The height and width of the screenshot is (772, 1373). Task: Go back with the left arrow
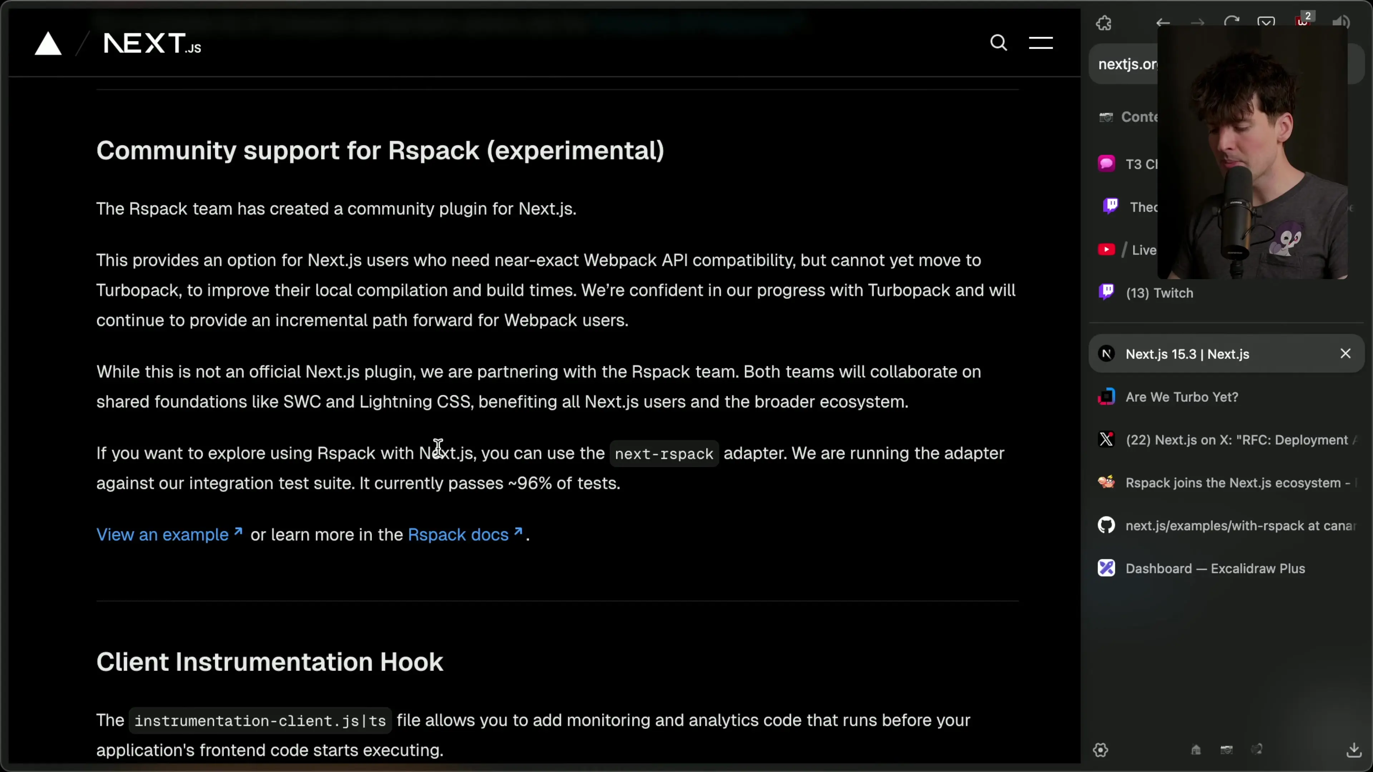1163,23
